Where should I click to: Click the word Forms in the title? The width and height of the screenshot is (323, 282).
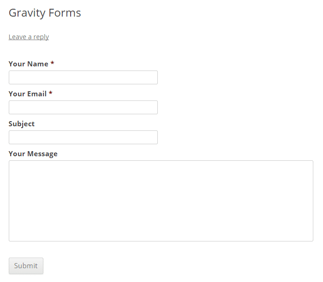tap(65, 13)
